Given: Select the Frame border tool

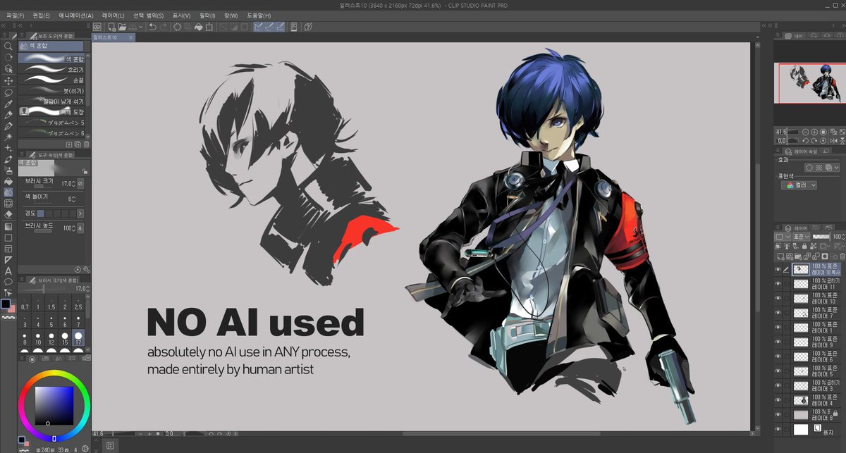Looking at the screenshot, I should (8, 248).
